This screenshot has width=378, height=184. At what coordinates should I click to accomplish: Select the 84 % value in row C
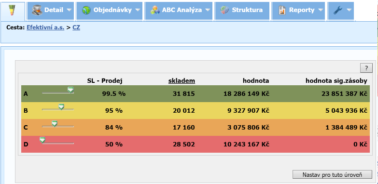[x=114, y=128]
